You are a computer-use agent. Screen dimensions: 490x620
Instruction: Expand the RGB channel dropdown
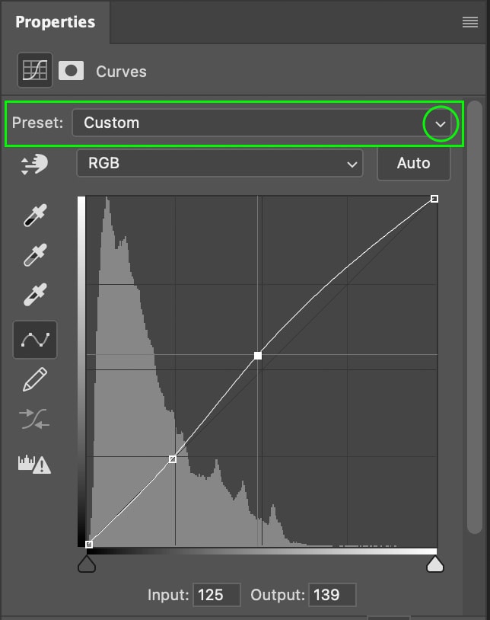pos(219,163)
